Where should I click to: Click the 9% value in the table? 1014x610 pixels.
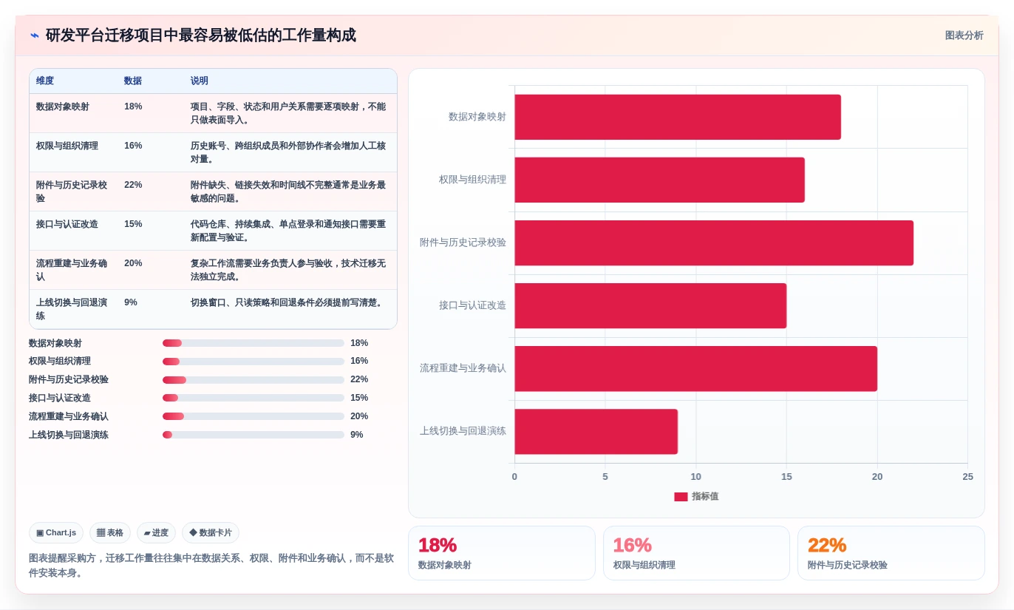coord(131,302)
